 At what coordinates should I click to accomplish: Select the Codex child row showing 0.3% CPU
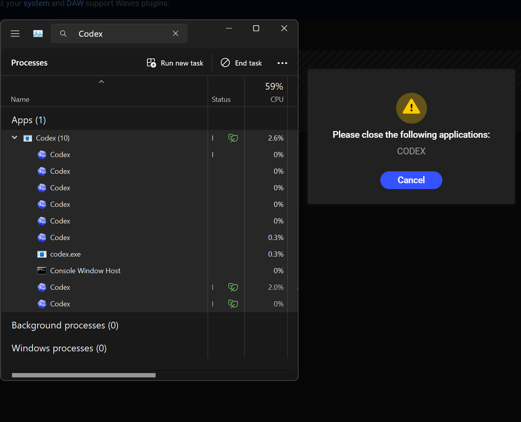coord(149,238)
